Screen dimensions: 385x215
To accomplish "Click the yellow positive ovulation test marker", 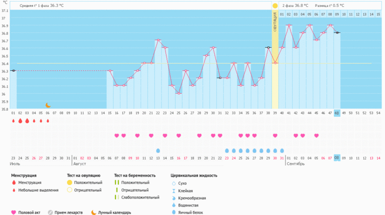I will coord(275,5).
